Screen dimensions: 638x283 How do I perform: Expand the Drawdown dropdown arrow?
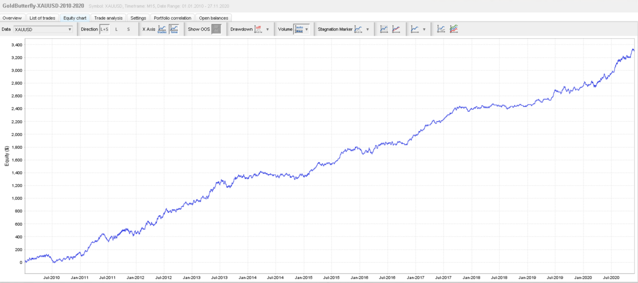[268, 29]
